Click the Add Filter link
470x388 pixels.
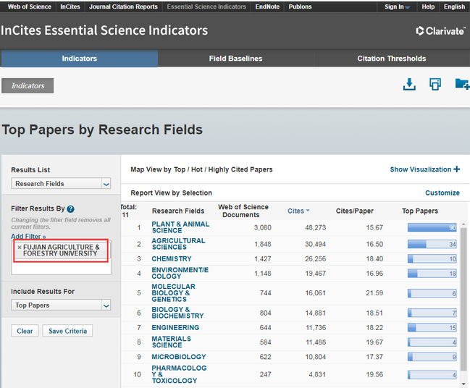coord(28,237)
